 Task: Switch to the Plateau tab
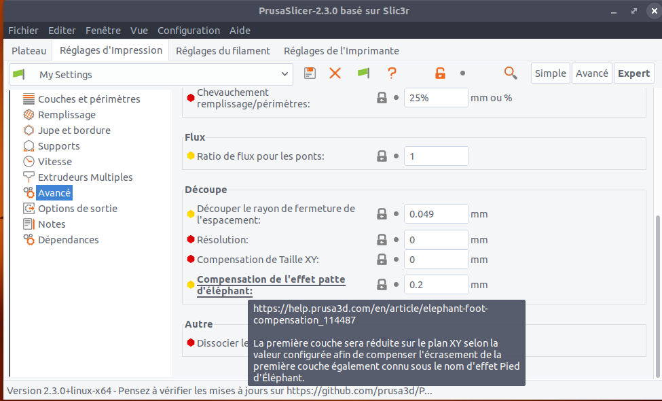tap(29, 51)
